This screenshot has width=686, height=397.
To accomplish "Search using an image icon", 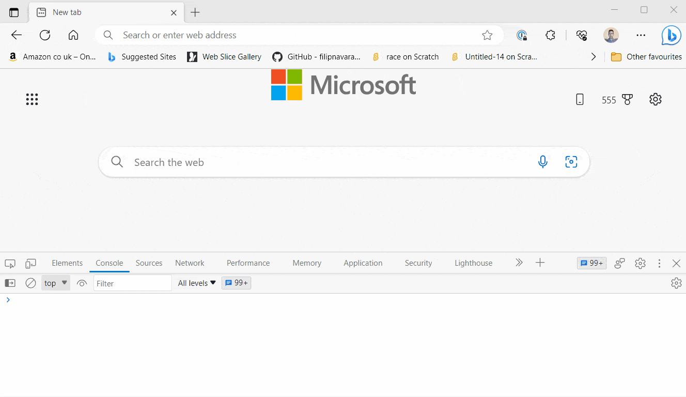I will pyautogui.click(x=571, y=162).
